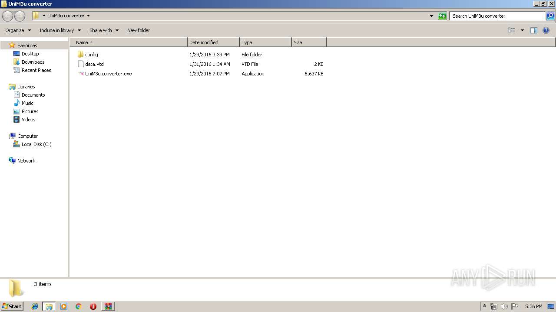Select the config folder icon
This screenshot has width=556, height=312.
pyautogui.click(x=80, y=55)
